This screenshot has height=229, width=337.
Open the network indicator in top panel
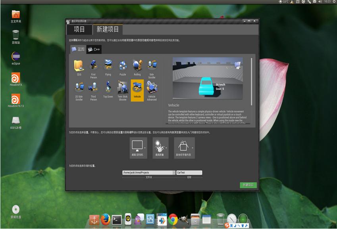tap(309, 2)
